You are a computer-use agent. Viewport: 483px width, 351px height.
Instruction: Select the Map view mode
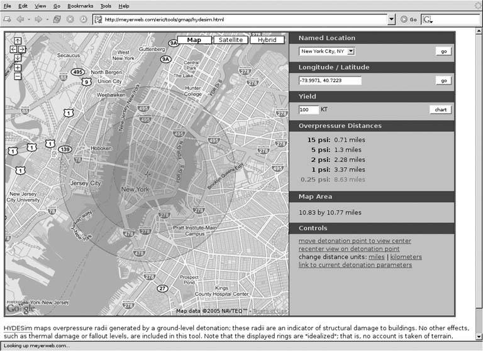click(x=194, y=40)
